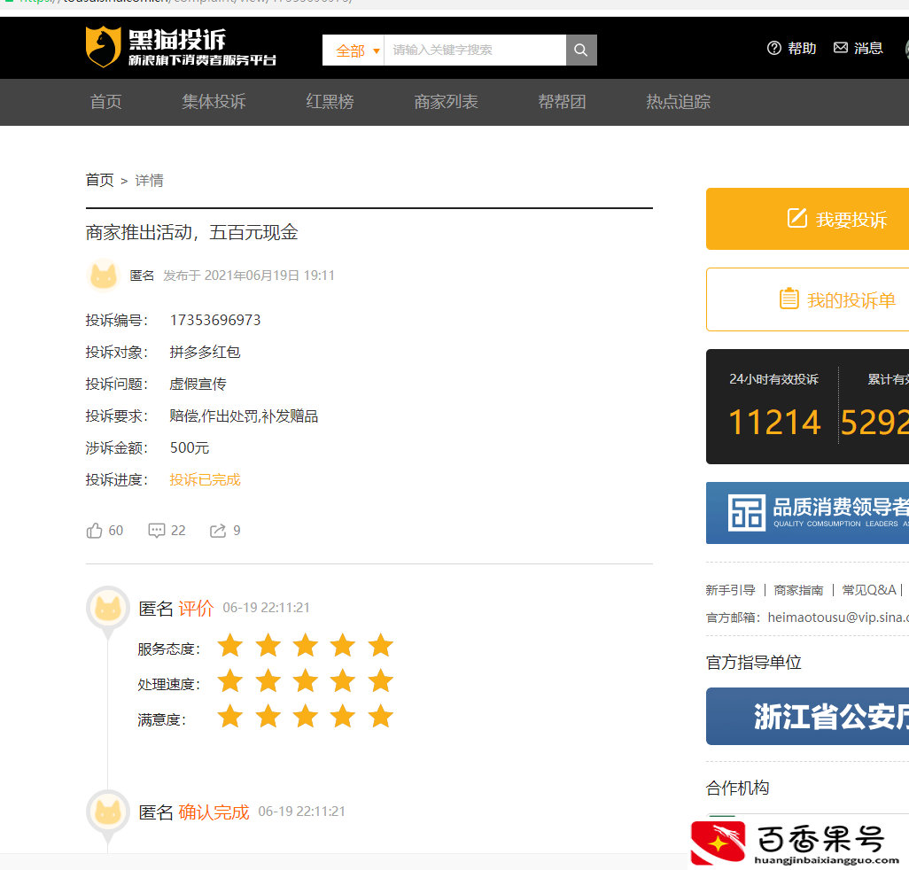Image resolution: width=909 pixels, height=870 pixels.
Task: Open 新手引导 link
Action: pos(730,590)
